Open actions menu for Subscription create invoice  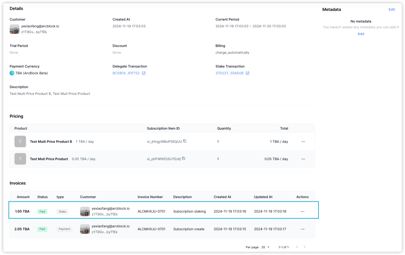302,229
